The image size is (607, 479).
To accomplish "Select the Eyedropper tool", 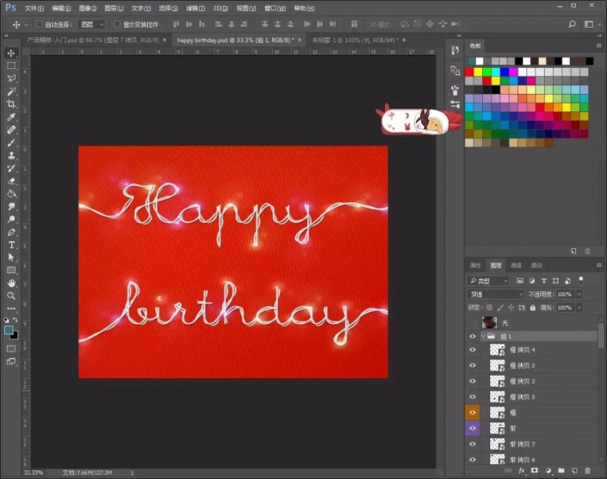I will pyautogui.click(x=11, y=116).
